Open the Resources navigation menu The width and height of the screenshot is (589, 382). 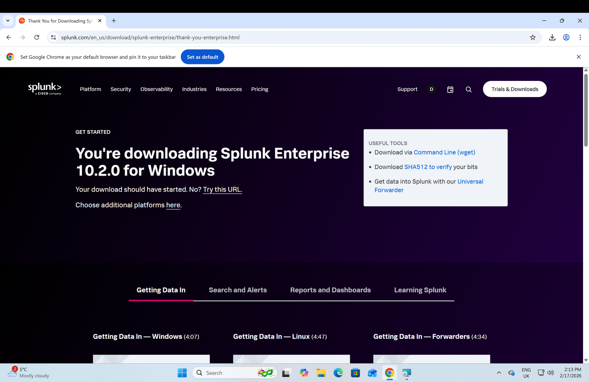(x=229, y=89)
